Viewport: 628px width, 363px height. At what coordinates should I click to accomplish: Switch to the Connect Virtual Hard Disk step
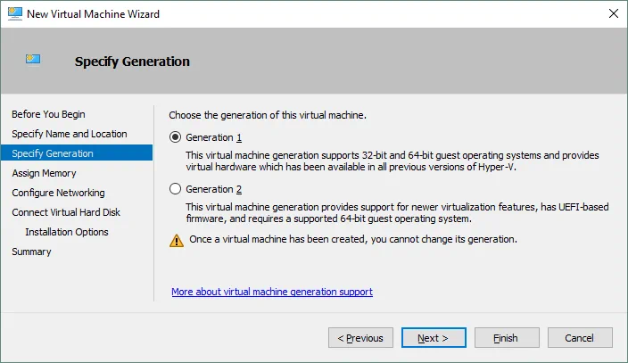tap(66, 212)
